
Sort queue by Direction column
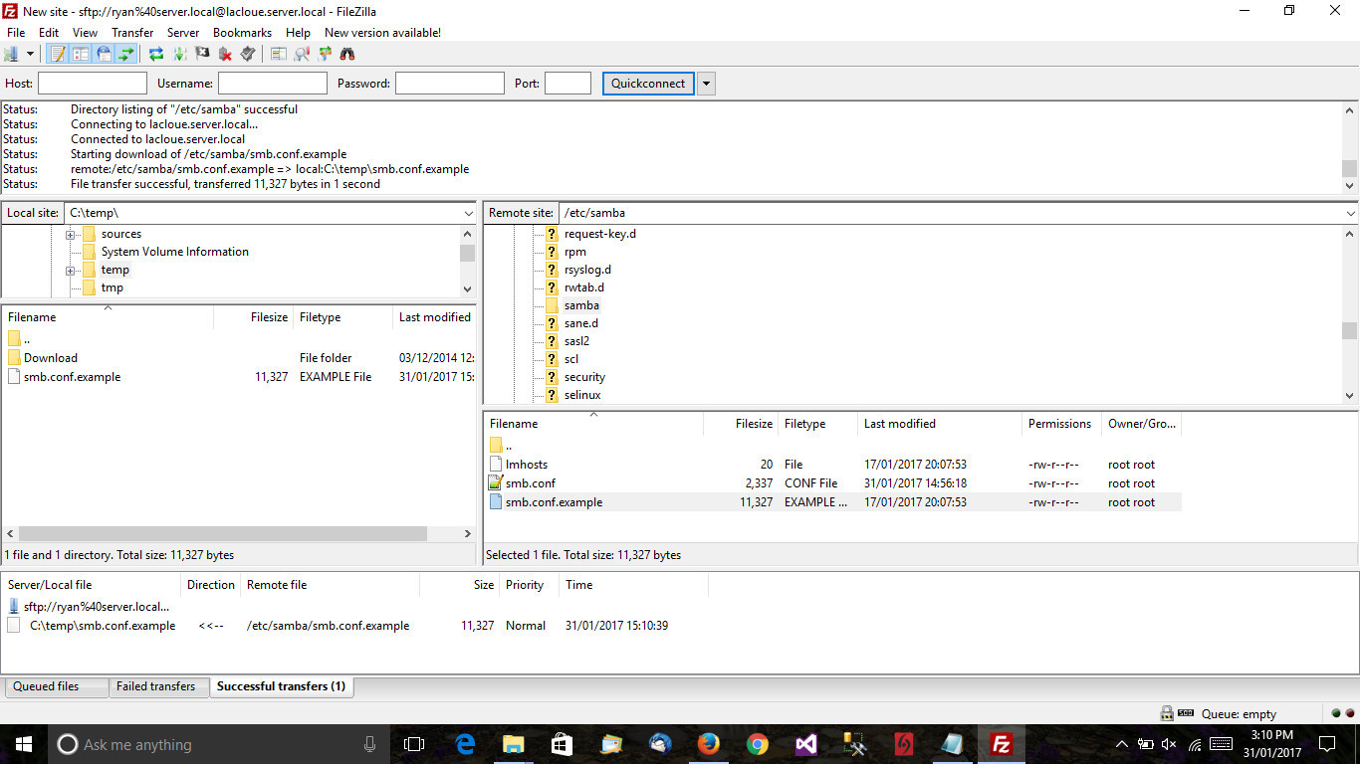tap(211, 585)
